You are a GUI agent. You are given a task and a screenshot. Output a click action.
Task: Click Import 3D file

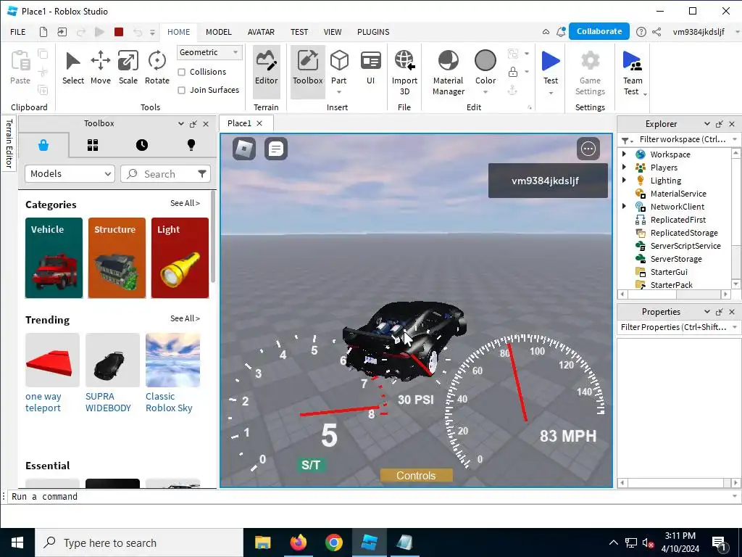click(x=404, y=73)
